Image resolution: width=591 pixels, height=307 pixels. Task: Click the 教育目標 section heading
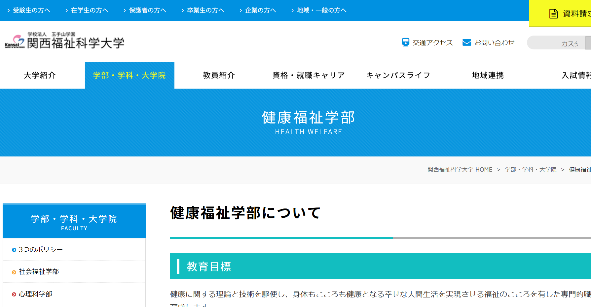click(x=209, y=266)
